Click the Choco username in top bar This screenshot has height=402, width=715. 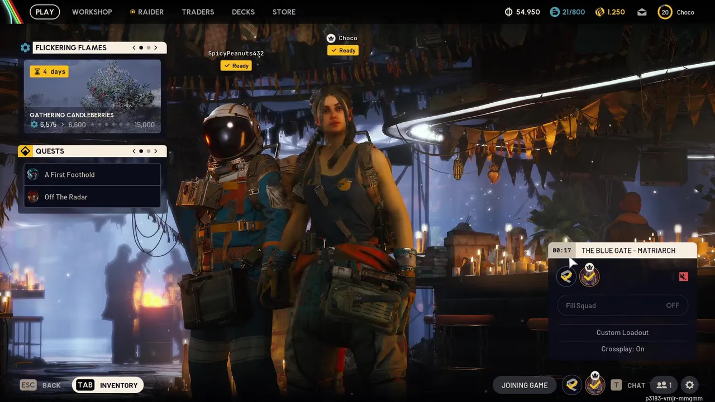(685, 12)
